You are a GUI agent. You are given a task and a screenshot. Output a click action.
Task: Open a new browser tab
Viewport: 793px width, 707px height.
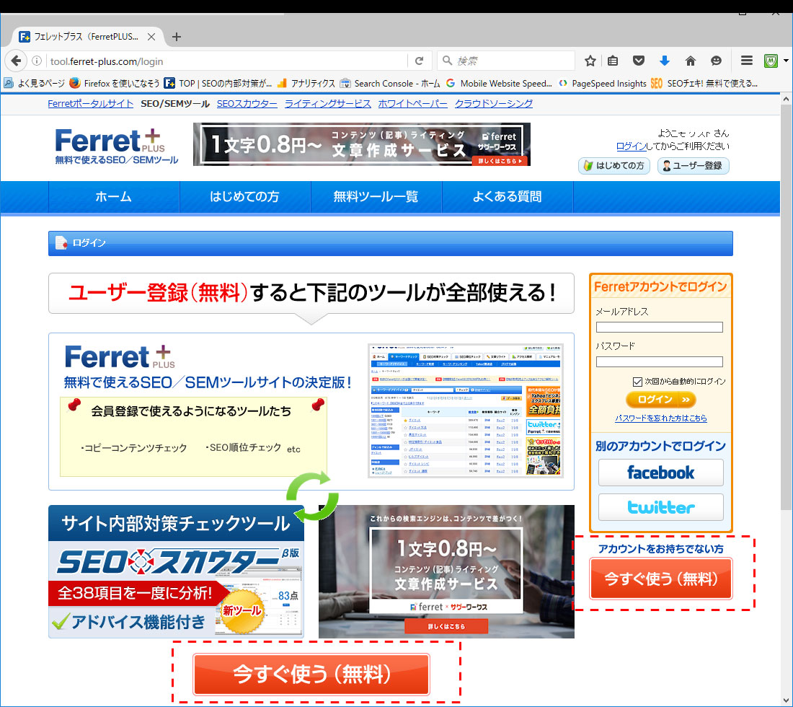pos(177,37)
